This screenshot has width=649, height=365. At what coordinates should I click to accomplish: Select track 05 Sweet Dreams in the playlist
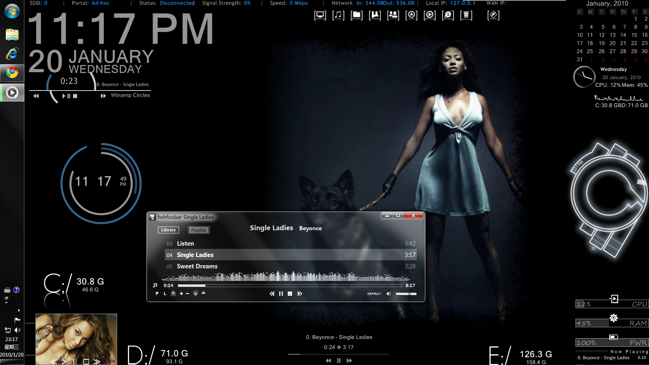[x=291, y=266]
